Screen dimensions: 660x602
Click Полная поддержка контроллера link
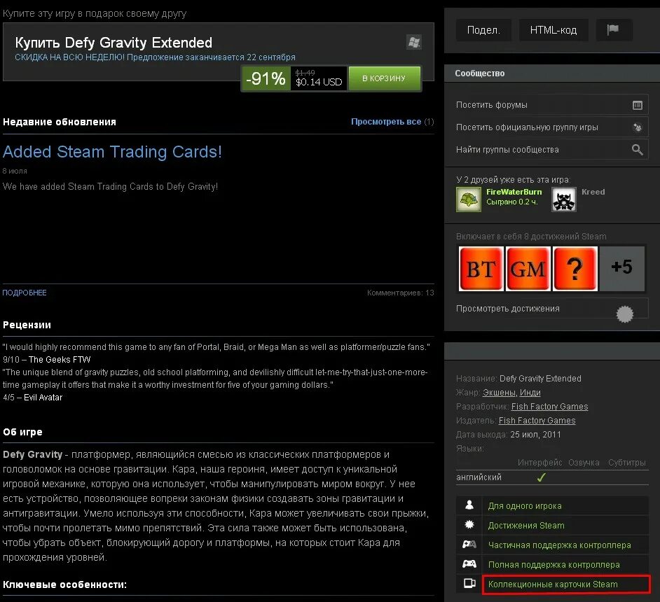pyautogui.click(x=554, y=565)
